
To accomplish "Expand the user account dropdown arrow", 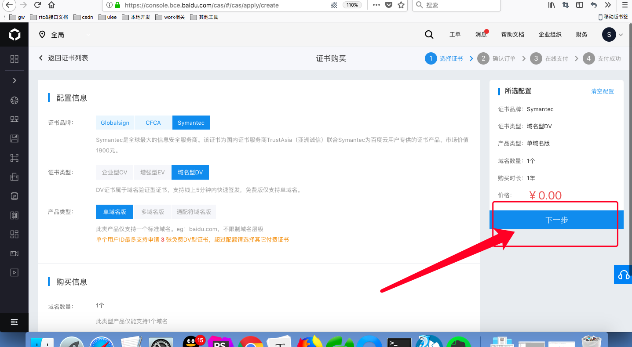I will pos(621,35).
